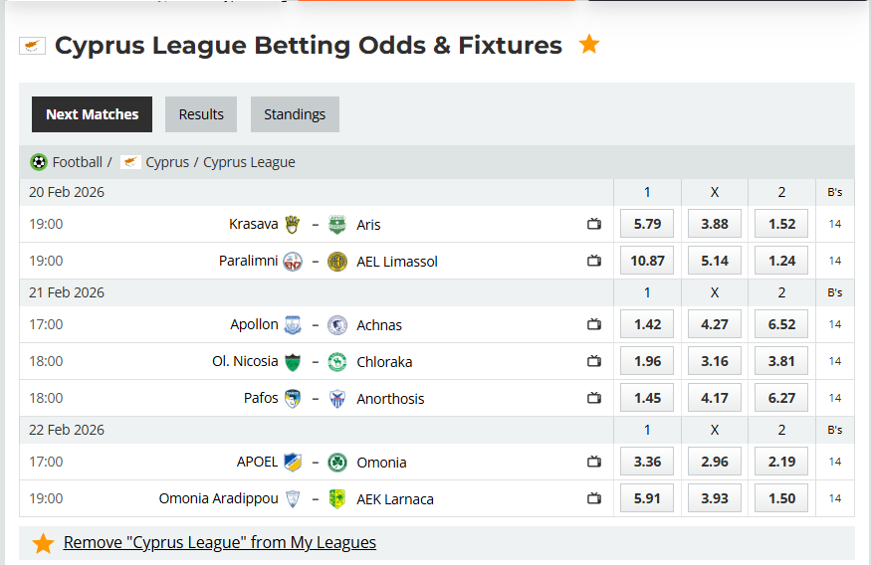
Task: Open the Results tab
Action: 201,114
